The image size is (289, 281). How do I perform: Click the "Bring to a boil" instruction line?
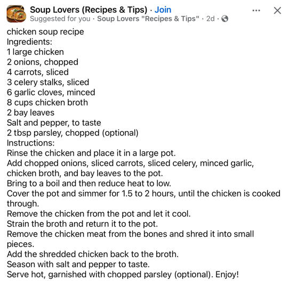click(x=89, y=183)
